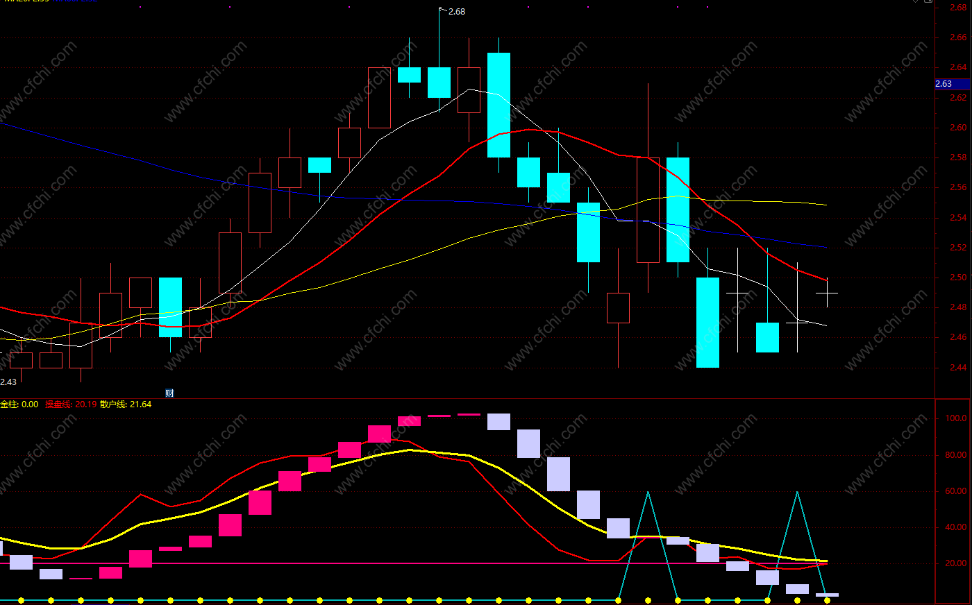Click the 2.46 price axis value

958,337
